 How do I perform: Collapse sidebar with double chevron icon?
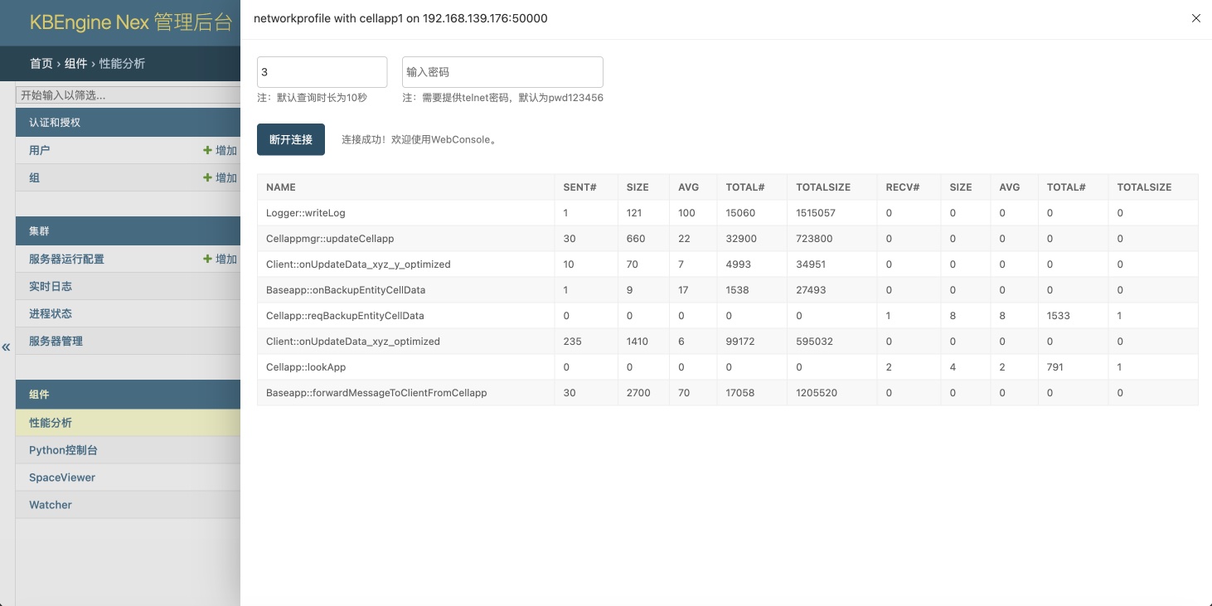tap(7, 347)
